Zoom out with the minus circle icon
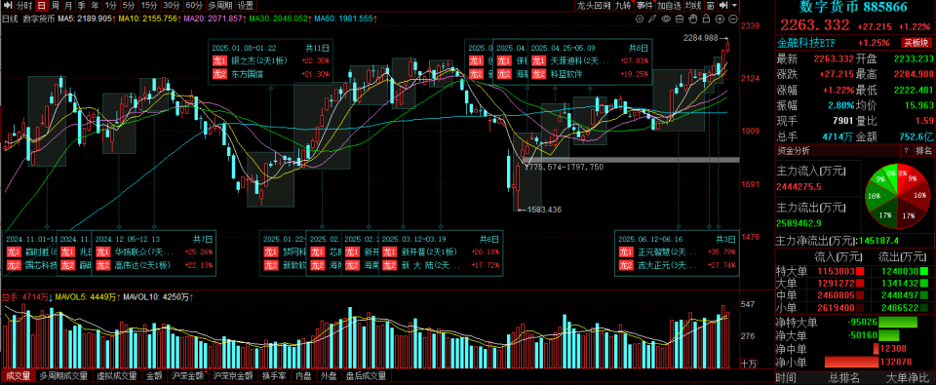Image resolution: width=936 pixels, height=385 pixels. [733, 19]
